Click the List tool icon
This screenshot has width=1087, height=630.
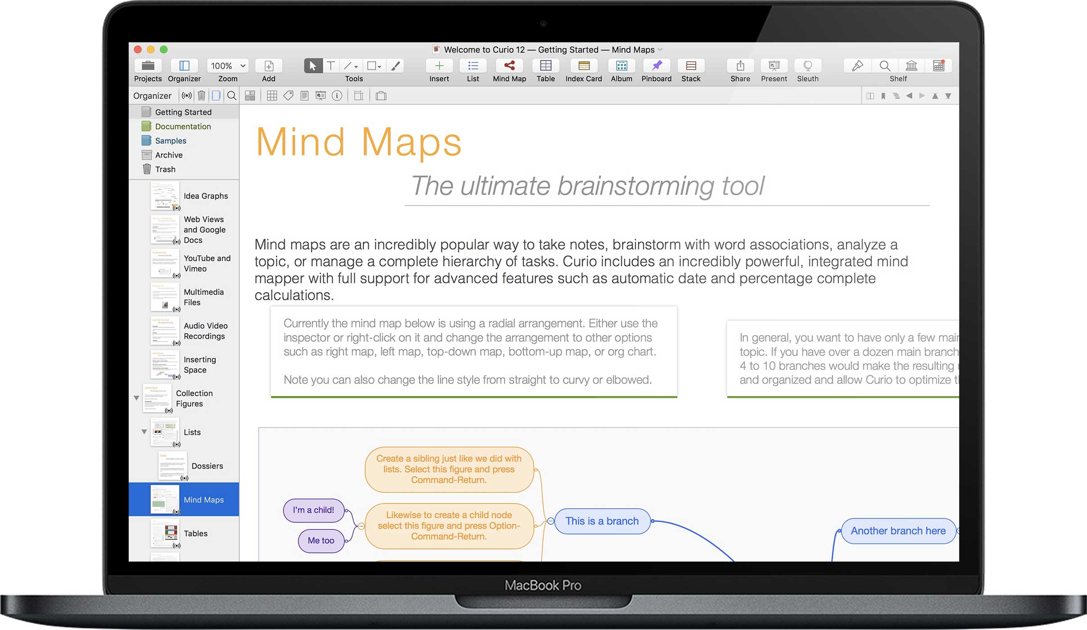(x=472, y=68)
